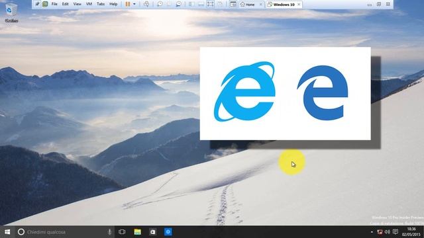Click the Cortana microphone icon
Viewport: 424px width, 238px height.
109,232
